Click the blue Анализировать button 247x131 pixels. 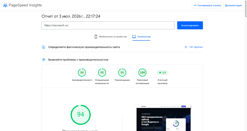tap(190, 25)
